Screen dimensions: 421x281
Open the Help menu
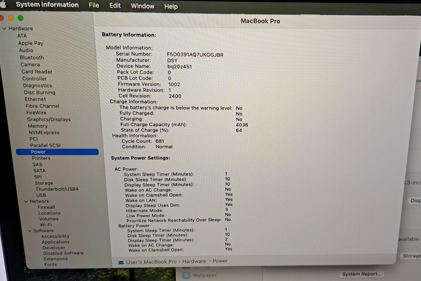coord(171,6)
